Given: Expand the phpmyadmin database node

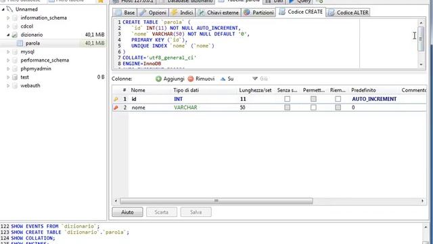Looking at the screenshot, I should tap(8, 68).
